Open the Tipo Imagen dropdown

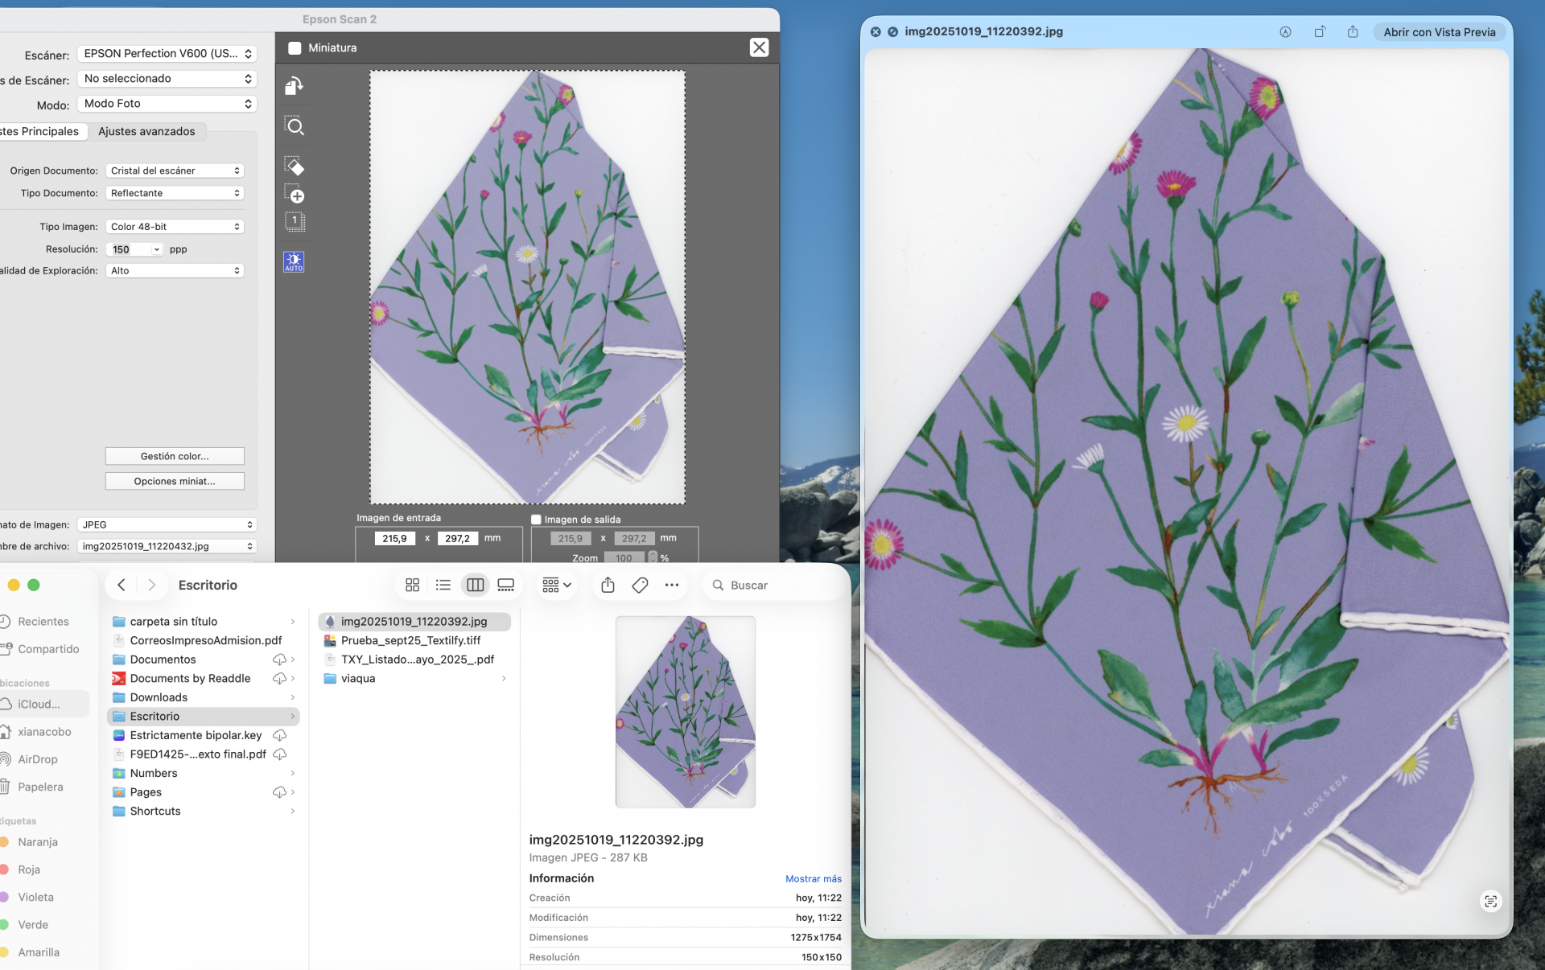[x=175, y=227]
